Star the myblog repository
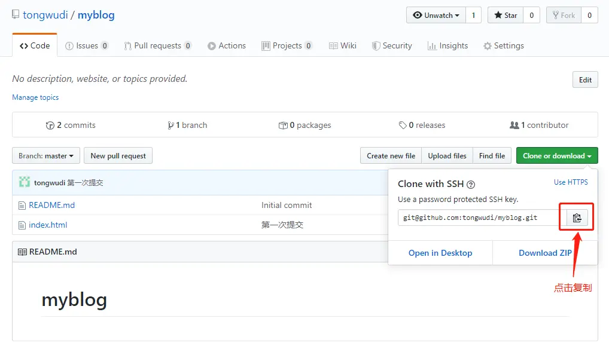609x352 pixels. (x=506, y=15)
